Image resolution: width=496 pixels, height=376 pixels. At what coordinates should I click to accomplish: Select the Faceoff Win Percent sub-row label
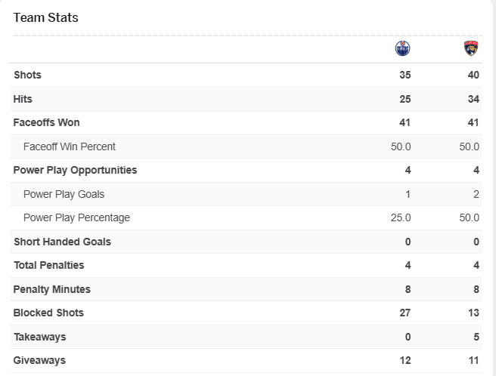click(70, 146)
